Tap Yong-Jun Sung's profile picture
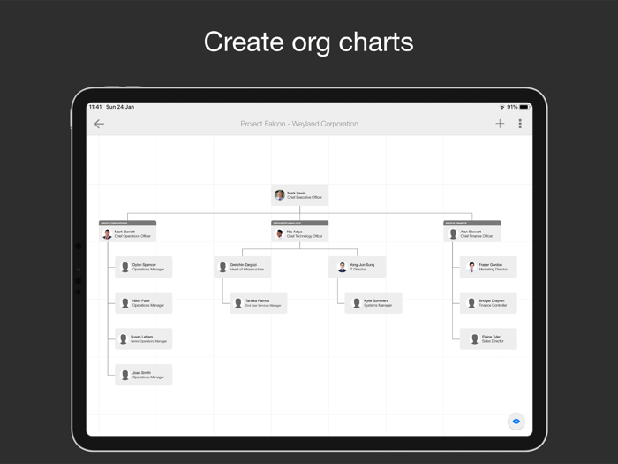618x464 pixels. (342, 267)
